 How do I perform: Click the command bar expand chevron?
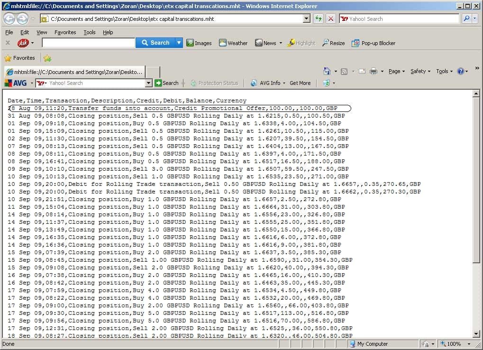pyautogui.click(x=477, y=68)
